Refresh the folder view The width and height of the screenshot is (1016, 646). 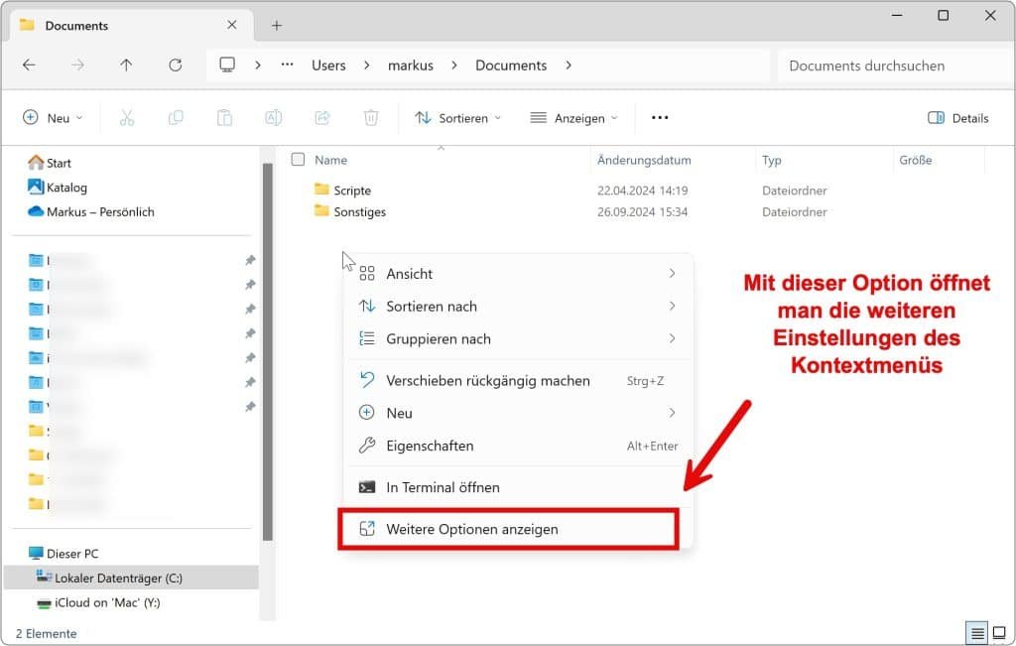pos(176,65)
